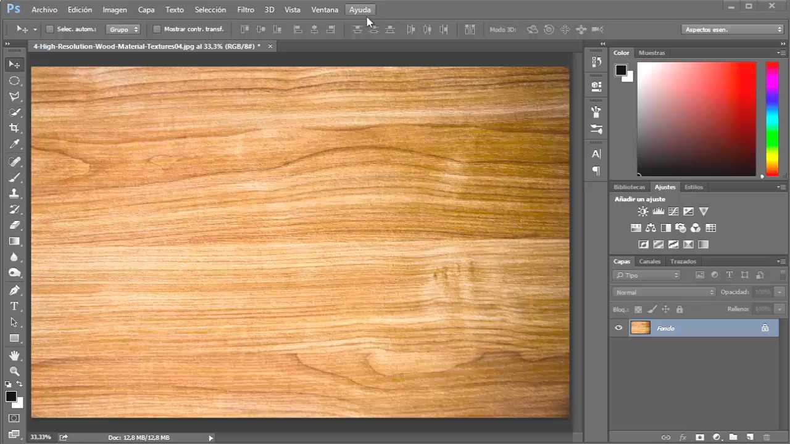790x444 pixels.
Task: Select the Elliptical Marquee tool
Action: point(14,80)
